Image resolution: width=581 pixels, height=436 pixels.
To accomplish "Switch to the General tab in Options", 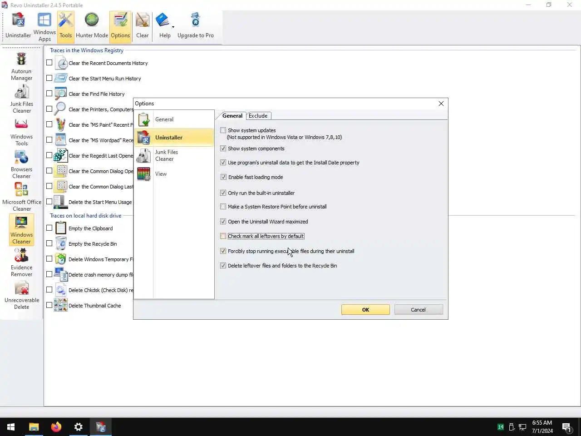I will coord(232,116).
